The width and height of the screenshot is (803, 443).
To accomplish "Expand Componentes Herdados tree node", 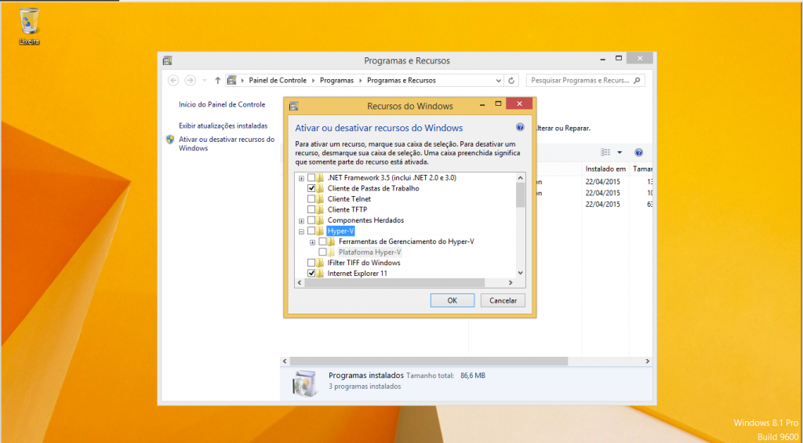I will [302, 221].
